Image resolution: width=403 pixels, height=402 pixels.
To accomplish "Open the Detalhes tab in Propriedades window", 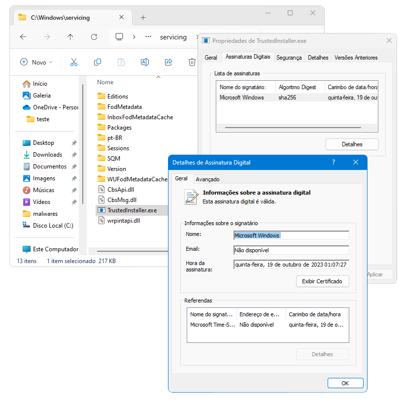I will coord(318,58).
